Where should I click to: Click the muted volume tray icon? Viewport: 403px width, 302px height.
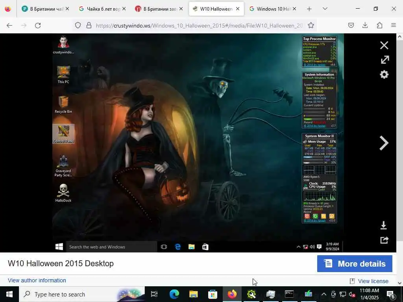click(x=352, y=294)
